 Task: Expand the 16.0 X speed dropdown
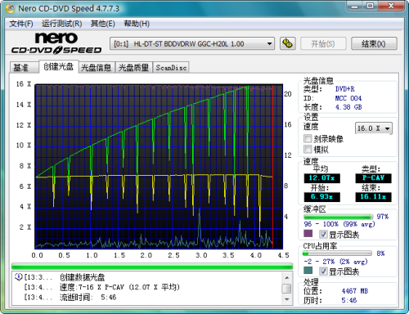coord(374,128)
